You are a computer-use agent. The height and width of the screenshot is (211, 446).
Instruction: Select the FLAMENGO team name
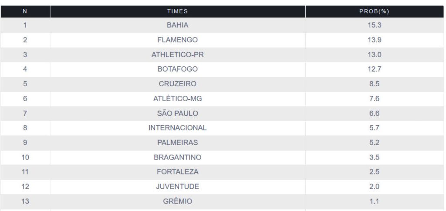point(177,40)
